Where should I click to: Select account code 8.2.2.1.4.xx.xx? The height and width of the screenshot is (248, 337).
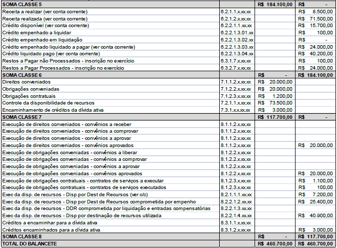click(x=236, y=216)
